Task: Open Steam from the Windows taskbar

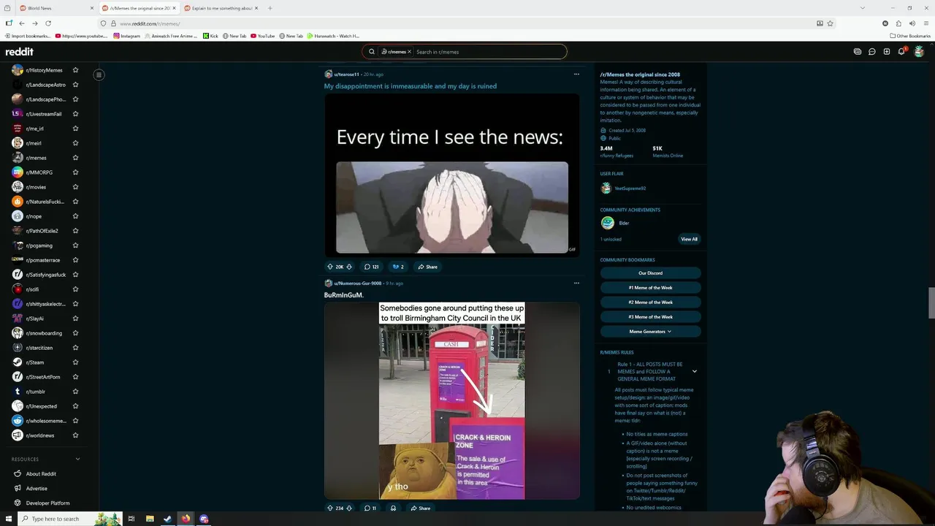Action: pyautogui.click(x=167, y=519)
